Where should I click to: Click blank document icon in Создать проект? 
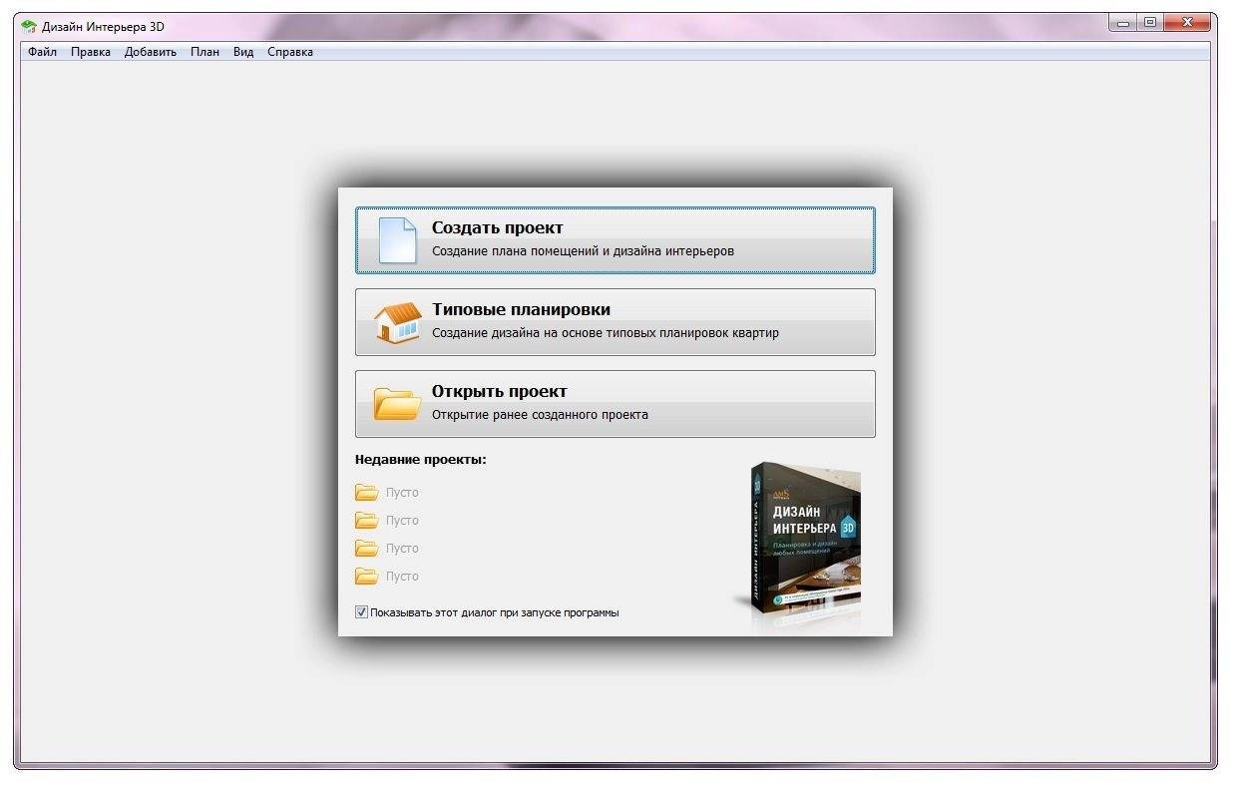pyautogui.click(x=397, y=240)
